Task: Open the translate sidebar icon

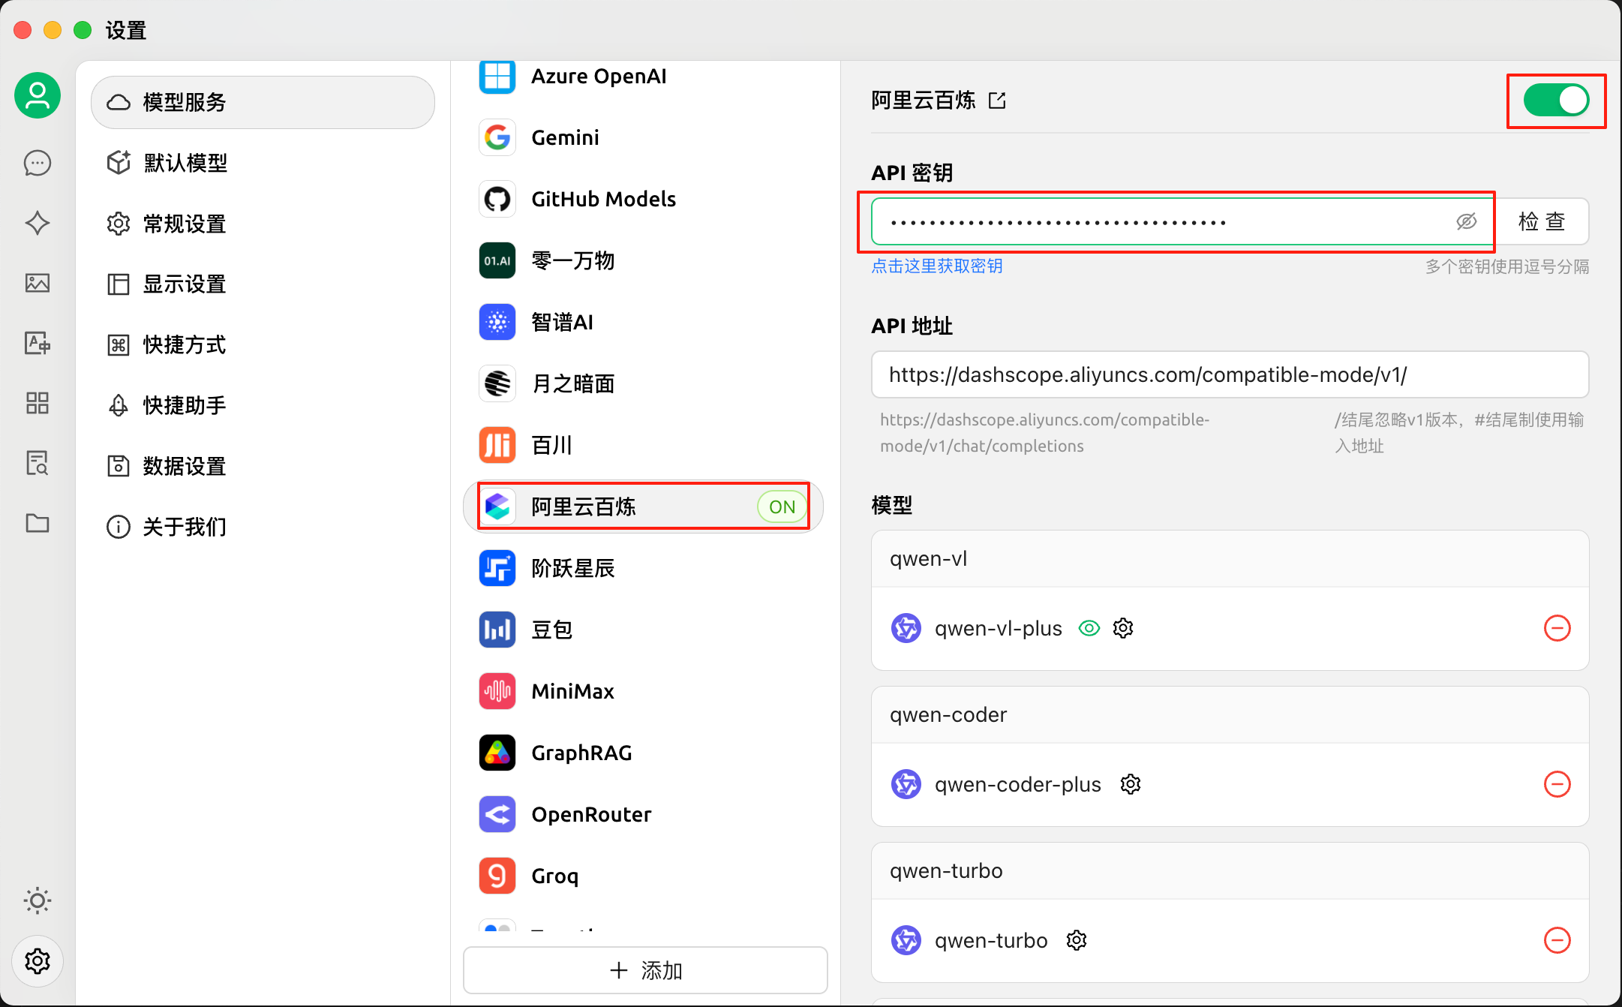Action: click(38, 343)
